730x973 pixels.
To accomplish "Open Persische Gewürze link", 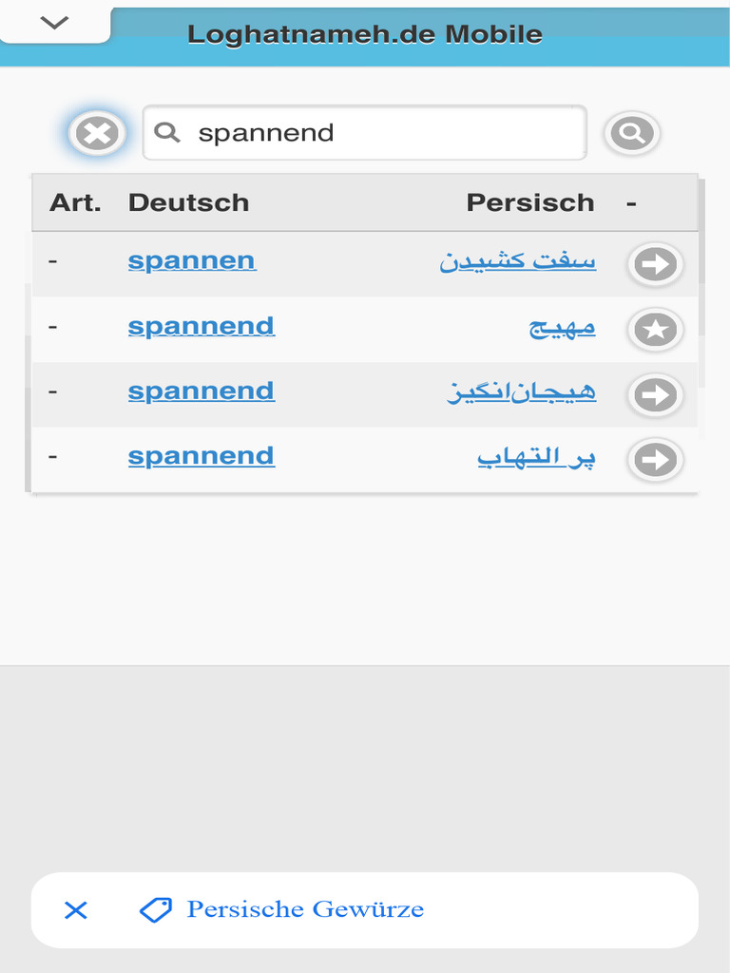I will click(305, 910).
